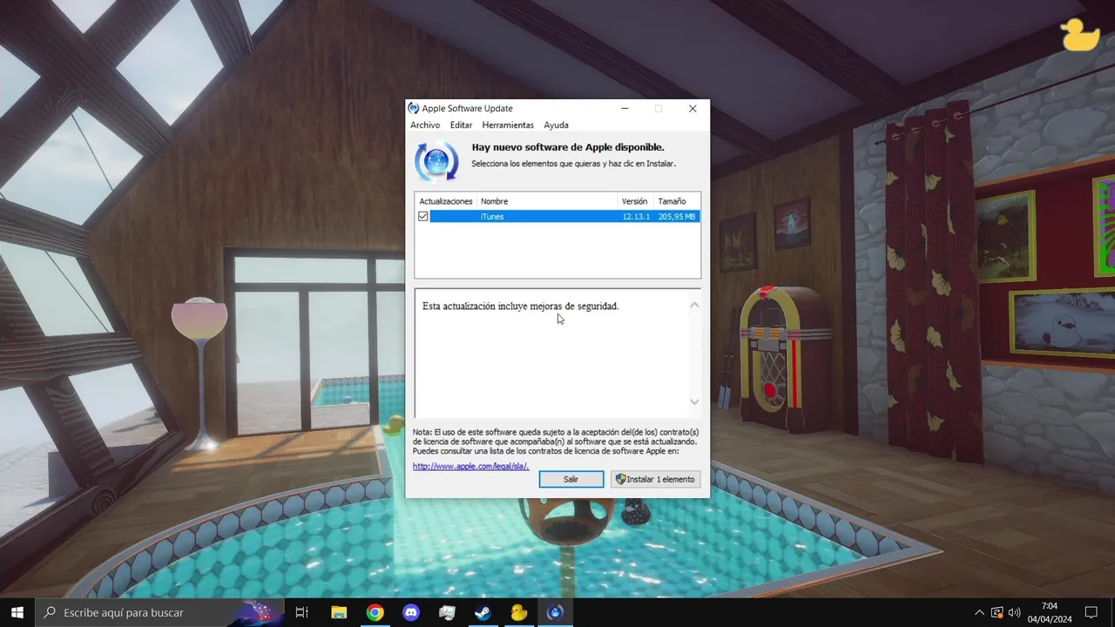
Task: Open Task View from taskbar
Action: 302,612
